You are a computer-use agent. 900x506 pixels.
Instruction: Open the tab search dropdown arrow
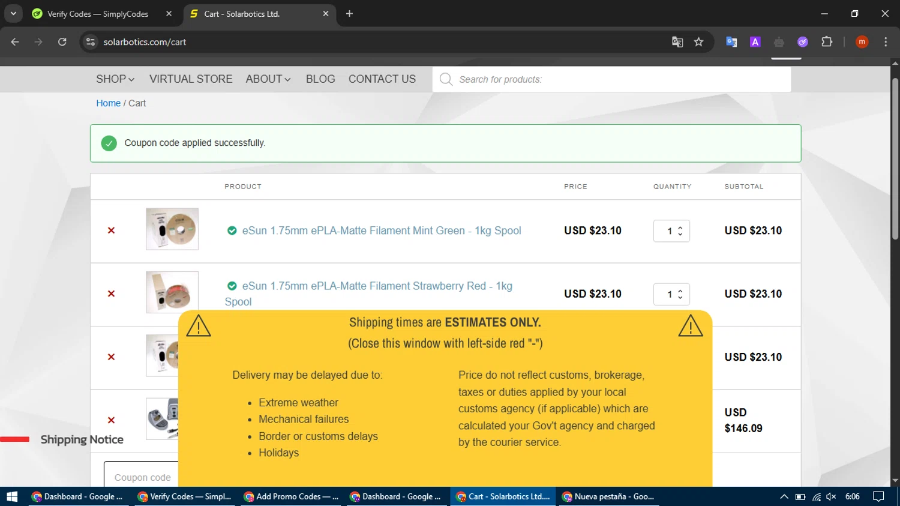[13, 14]
